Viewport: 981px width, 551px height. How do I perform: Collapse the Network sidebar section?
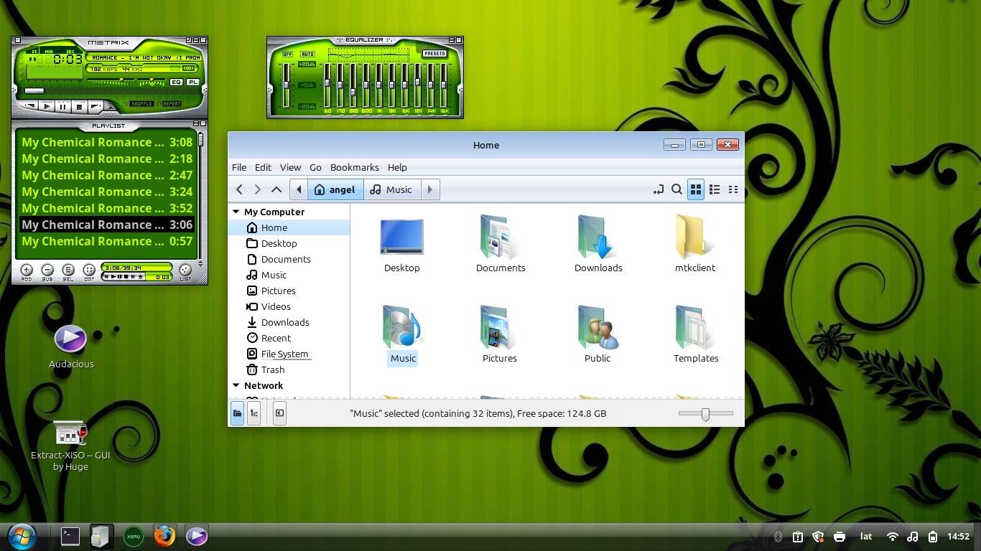pos(236,385)
